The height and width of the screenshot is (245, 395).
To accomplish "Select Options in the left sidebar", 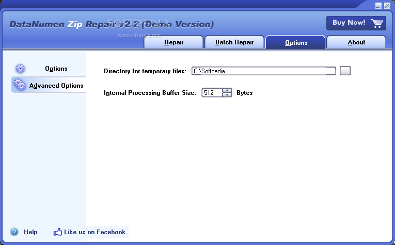I will click(x=49, y=69).
